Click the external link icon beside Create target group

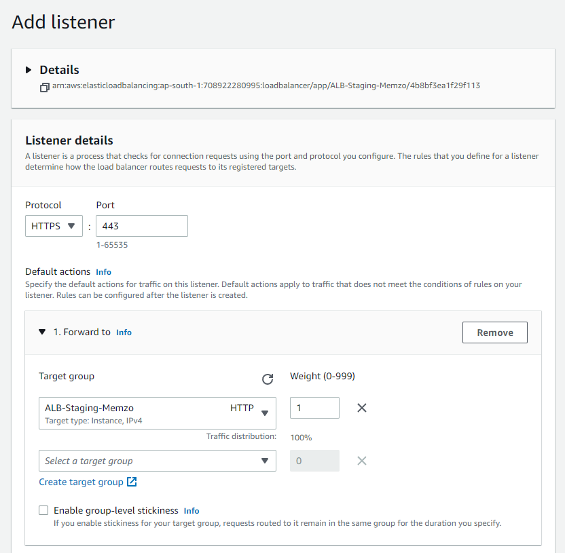[x=132, y=482]
